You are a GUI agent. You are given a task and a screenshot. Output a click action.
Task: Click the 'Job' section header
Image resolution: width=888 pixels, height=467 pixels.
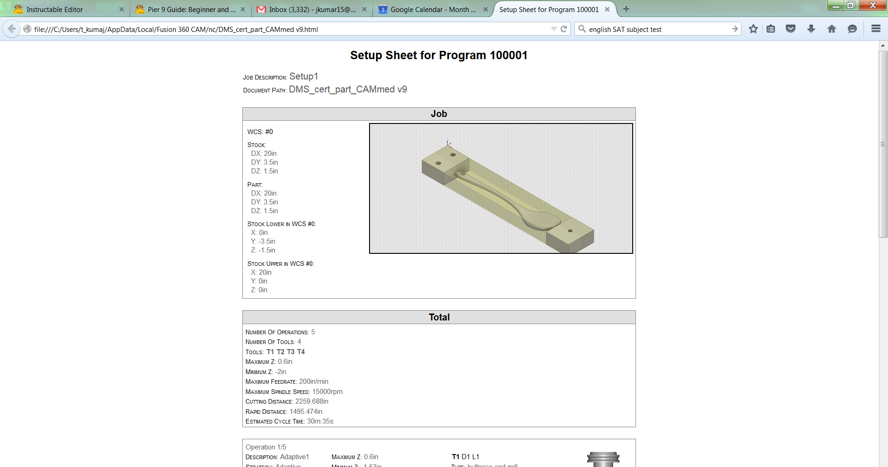pyautogui.click(x=439, y=114)
